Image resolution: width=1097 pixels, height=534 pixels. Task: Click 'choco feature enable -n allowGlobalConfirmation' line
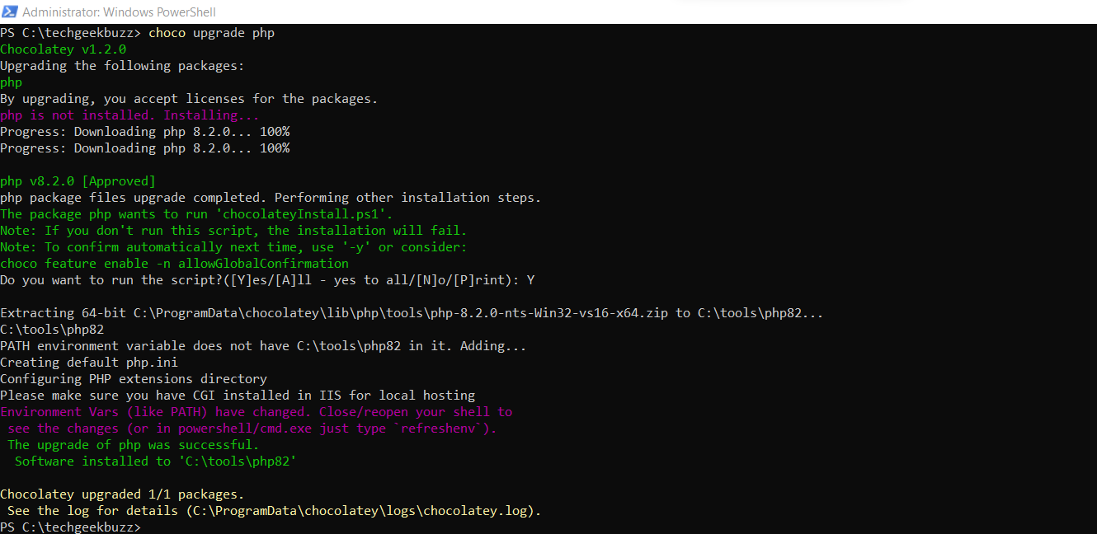coord(174,264)
